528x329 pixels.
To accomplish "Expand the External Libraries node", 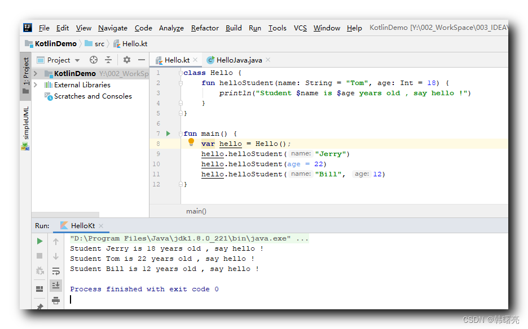I will (x=36, y=85).
